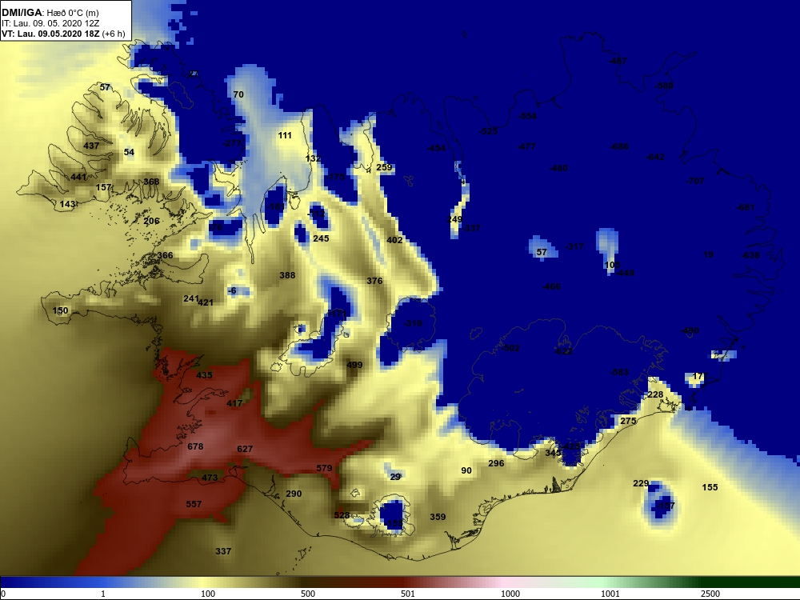The image size is (800, 600).
Task: Click the map value '-554'
Action: (x=527, y=116)
